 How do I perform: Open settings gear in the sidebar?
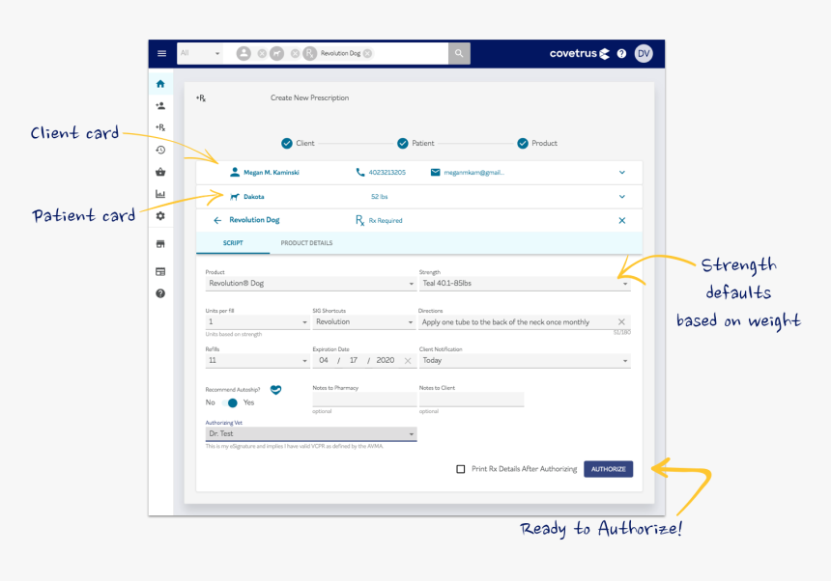160,216
